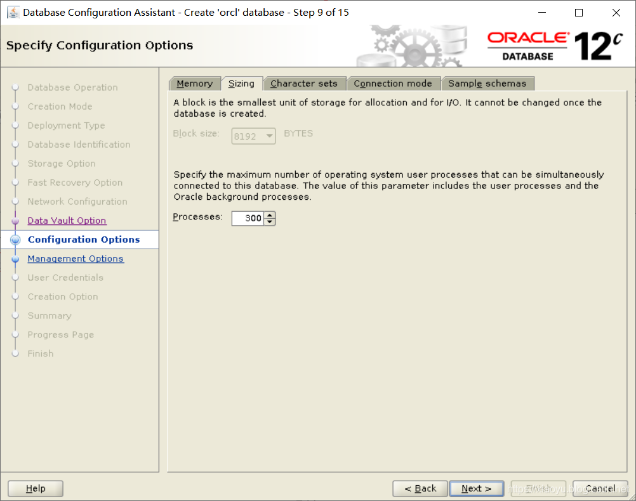Go back with the Back button

[420, 488]
